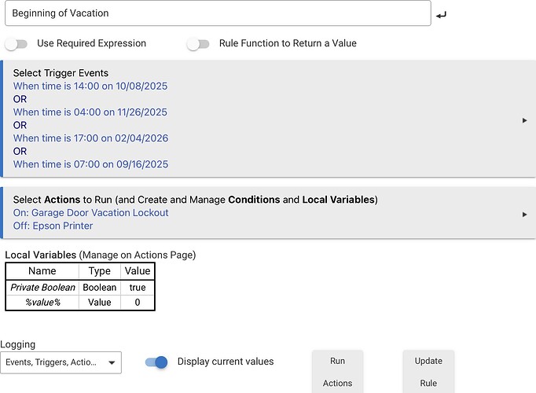Open trigger When time is 07:00 on 09/16/2025
Screen dimensions: 536x393
coord(90,164)
